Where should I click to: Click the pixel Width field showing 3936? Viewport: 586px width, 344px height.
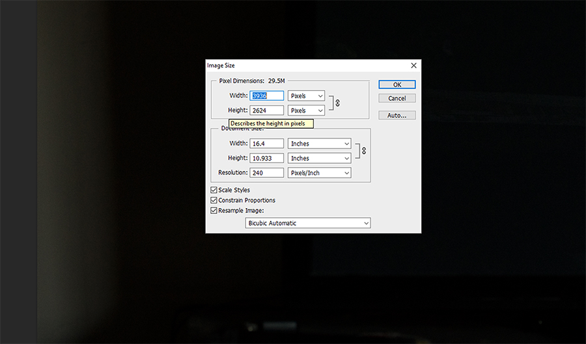coord(267,96)
